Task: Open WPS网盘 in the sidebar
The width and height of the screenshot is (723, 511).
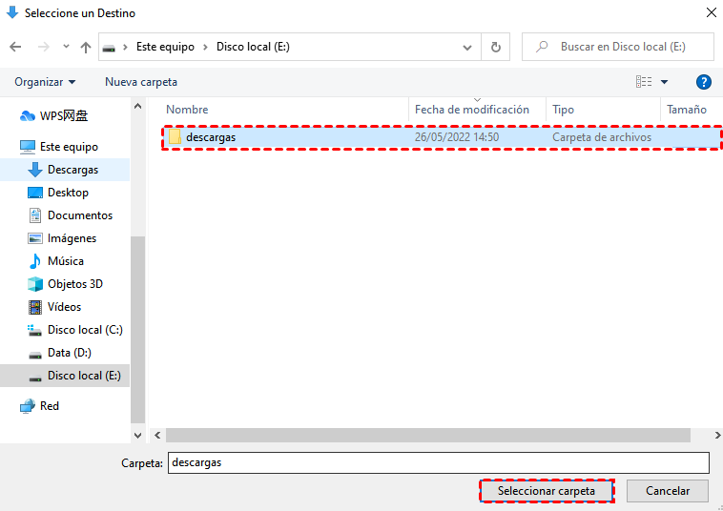Action: pos(64,115)
